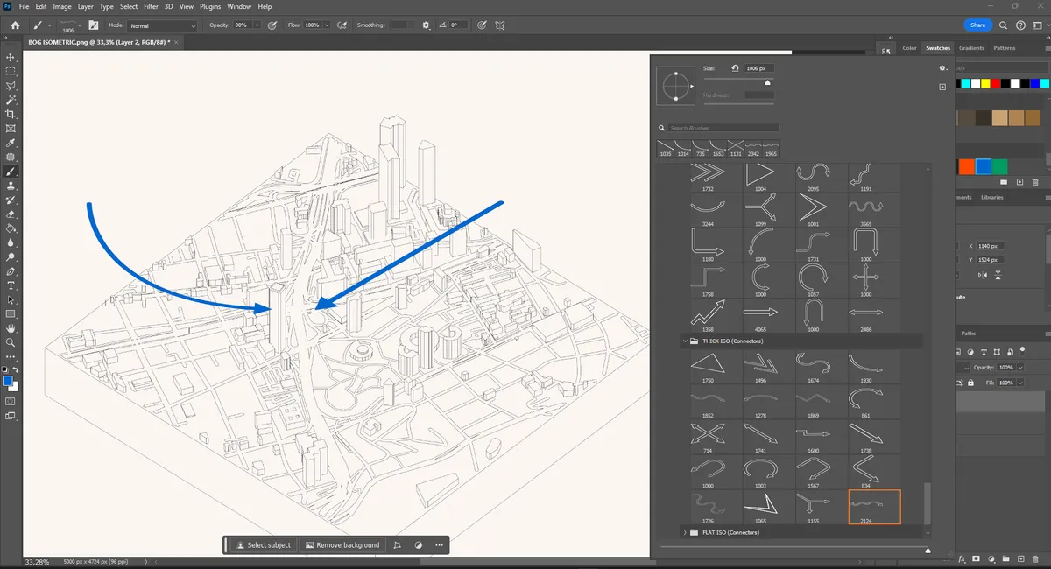
Task: Open the blending Mode dropdown
Action: 163,26
